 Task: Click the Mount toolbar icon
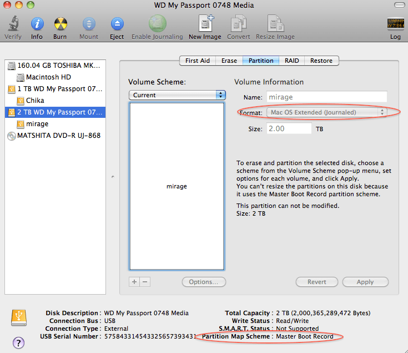[89, 24]
